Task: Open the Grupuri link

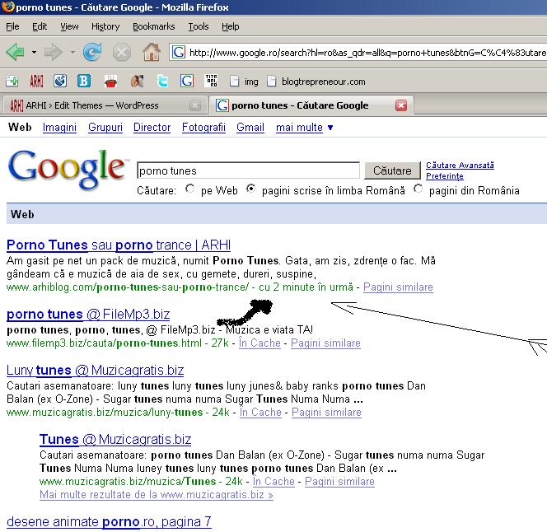Action: pyautogui.click(x=105, y=128)
